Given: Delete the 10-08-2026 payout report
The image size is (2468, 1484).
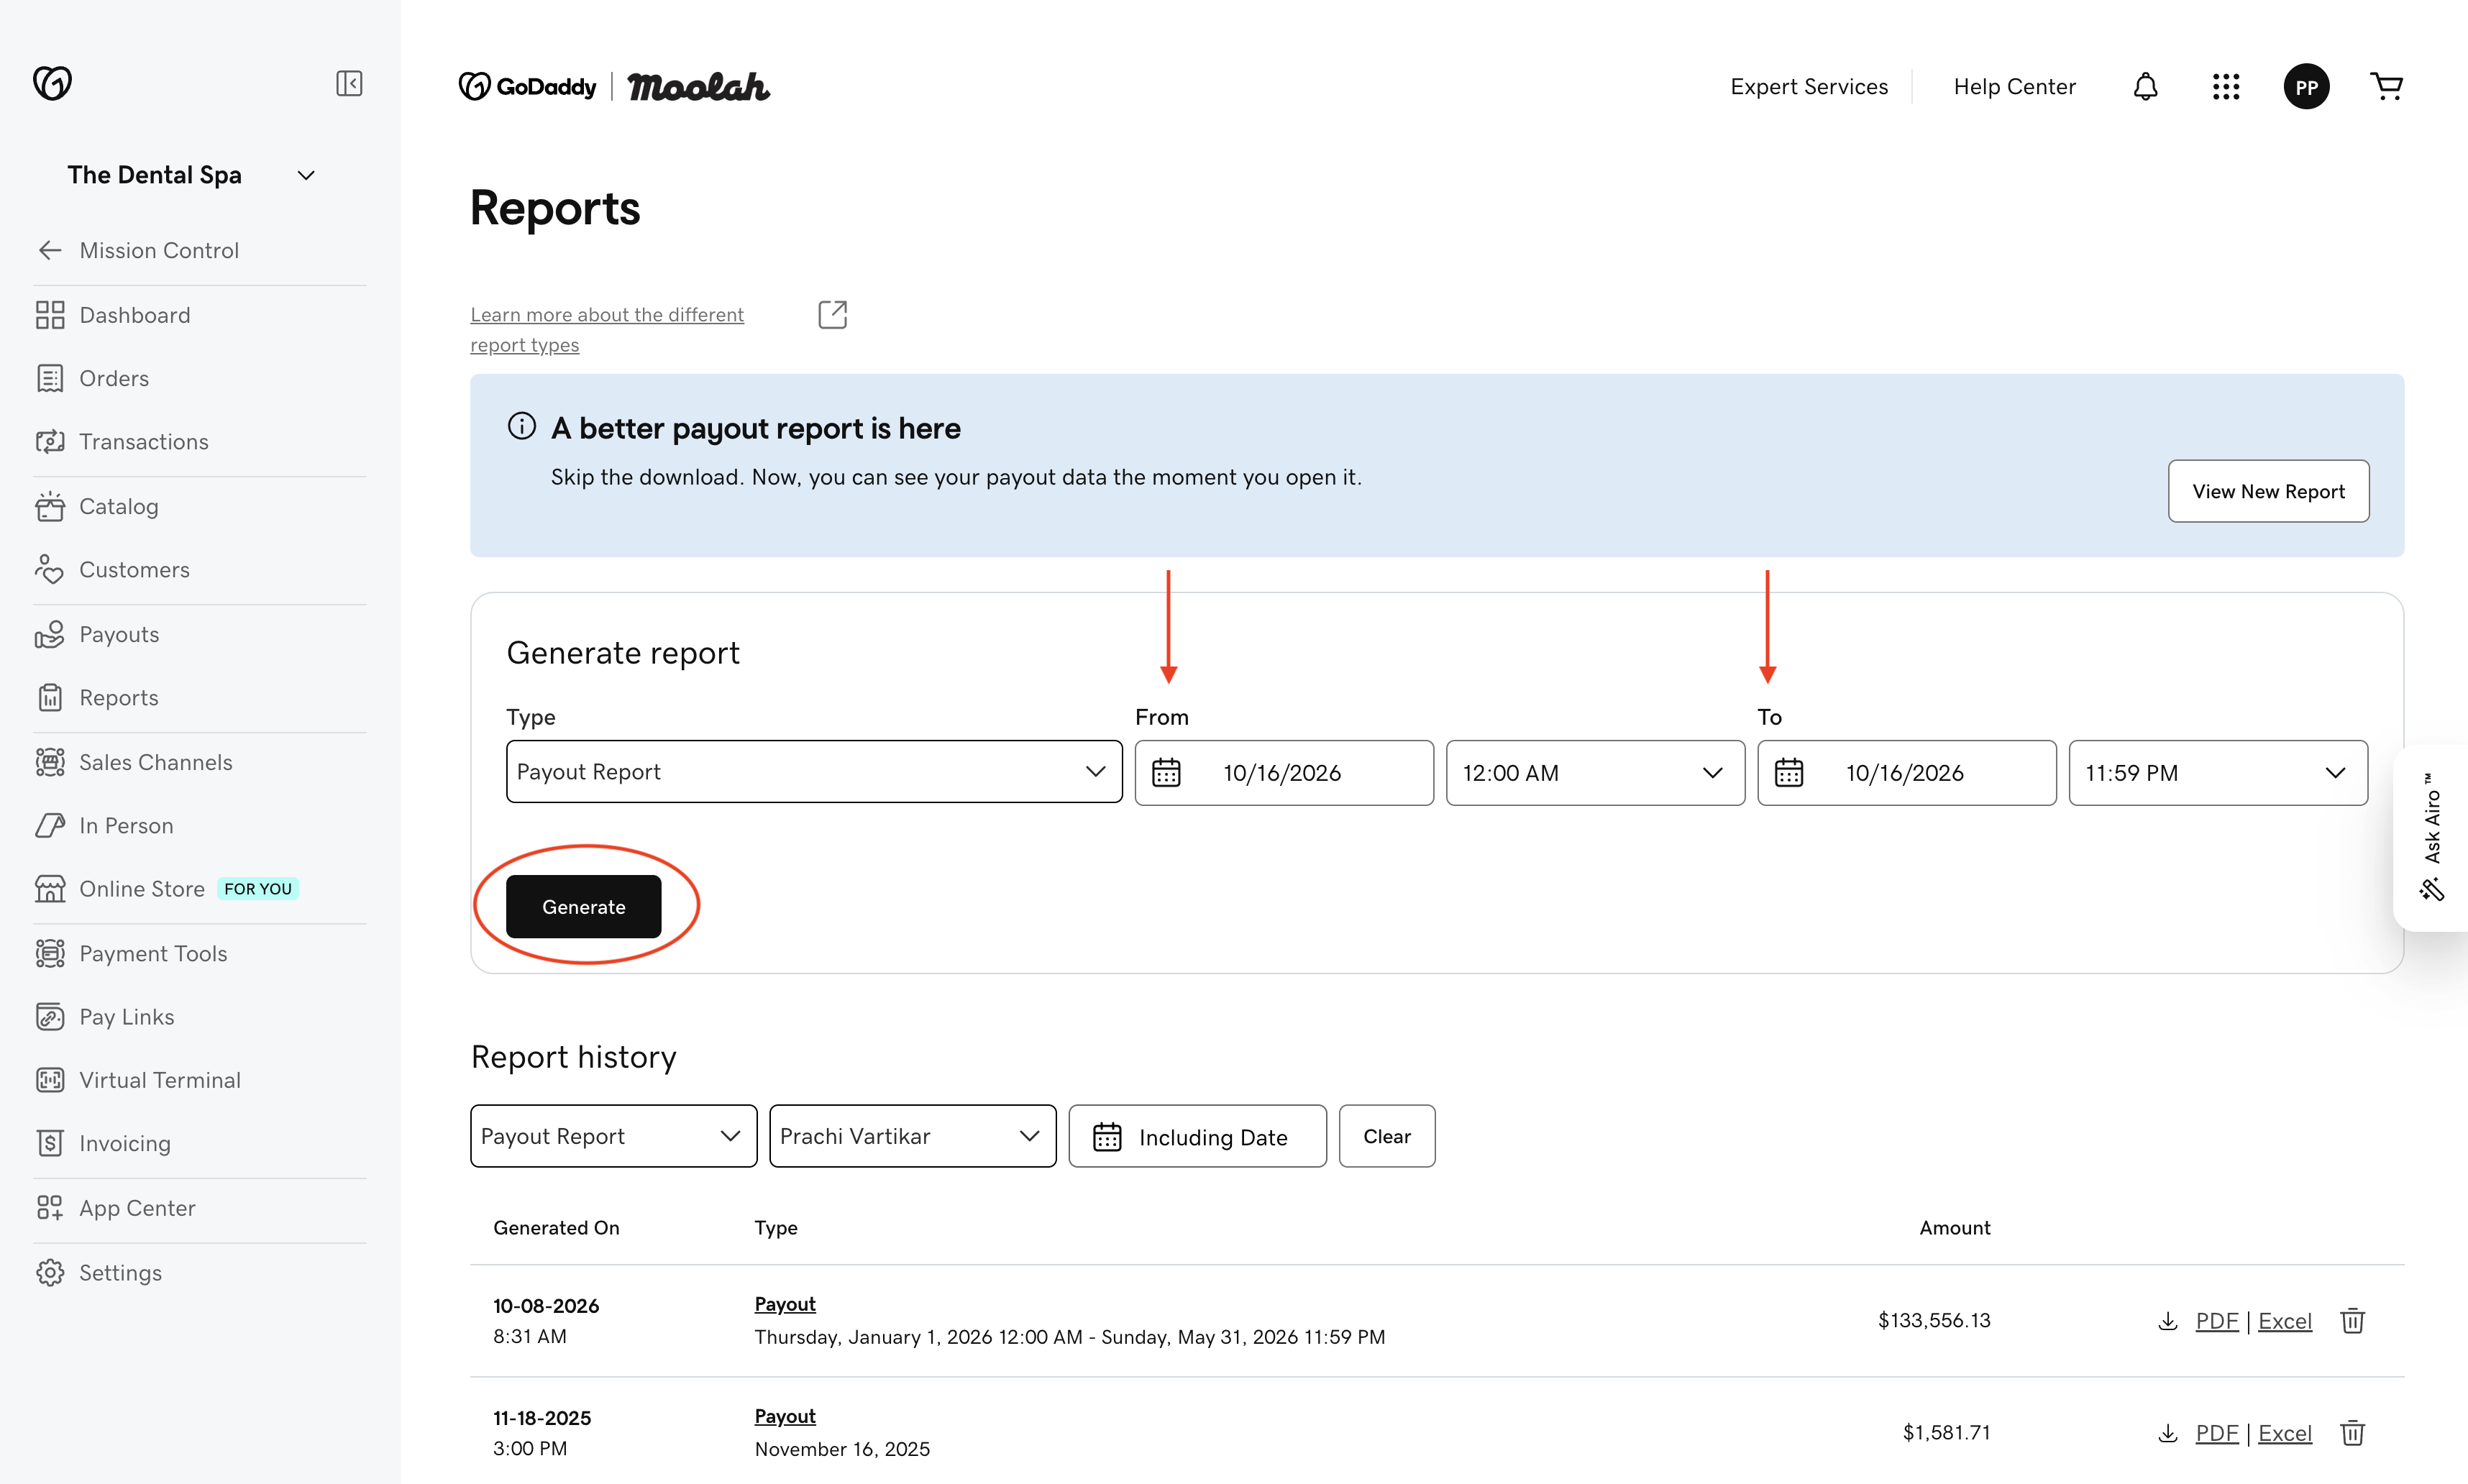Looking at the screenshot, I should point(2352,1320).
